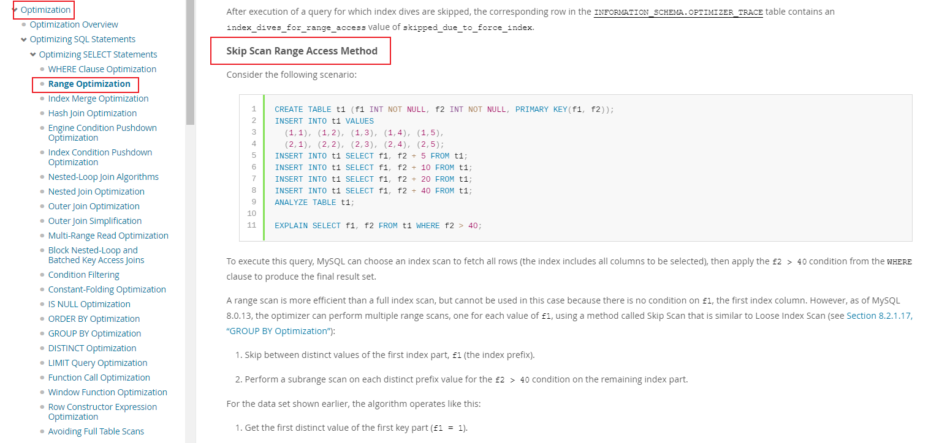Click the Skip Scan Range Access Method heading
This screenshot has height=443, width=950.
point(302,51)
